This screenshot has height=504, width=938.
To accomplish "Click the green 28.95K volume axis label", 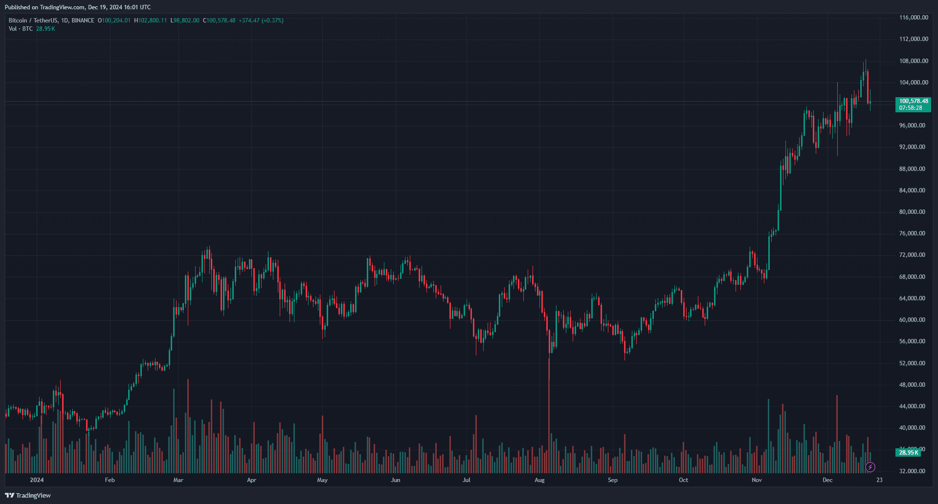I will (x=908, y=453).
